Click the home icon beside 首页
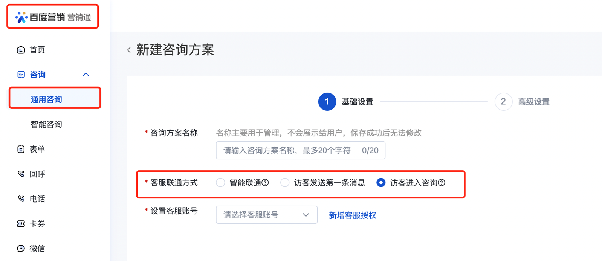 click(21, 50)
